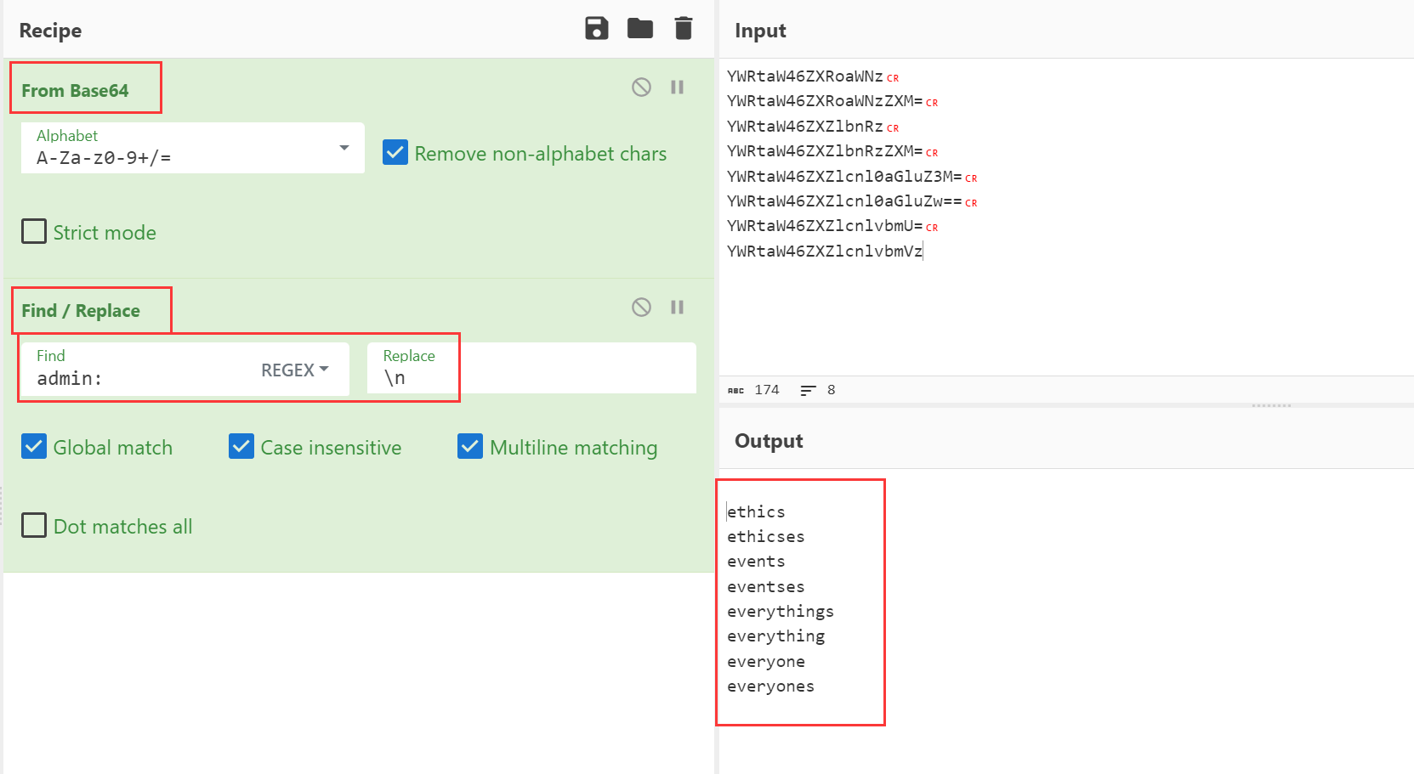Click the Find field containing admin:
The height and width of the screenshot is (774, 1414).
pyautogui.click(x=136, y=378)
